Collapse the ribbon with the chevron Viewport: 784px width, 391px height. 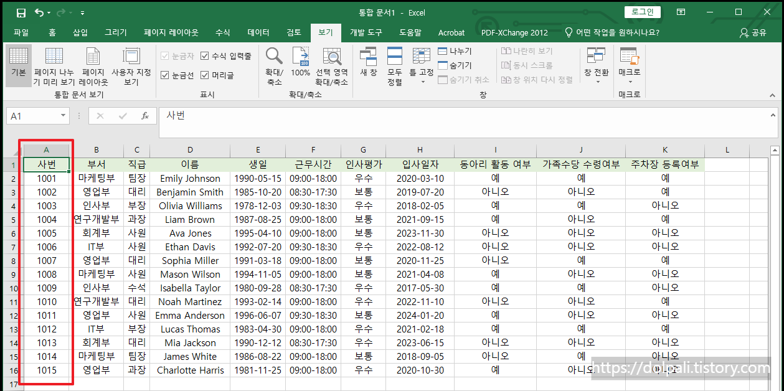point(773,95)
